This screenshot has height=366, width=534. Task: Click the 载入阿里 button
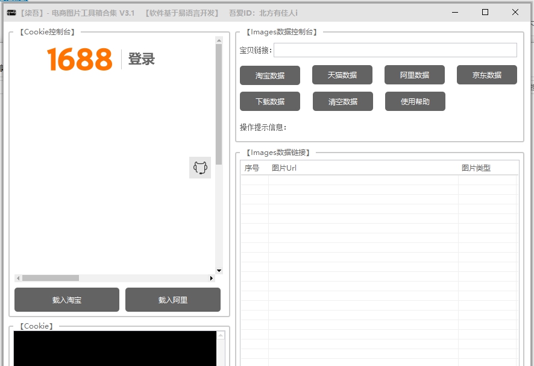(x=173, y=300)
